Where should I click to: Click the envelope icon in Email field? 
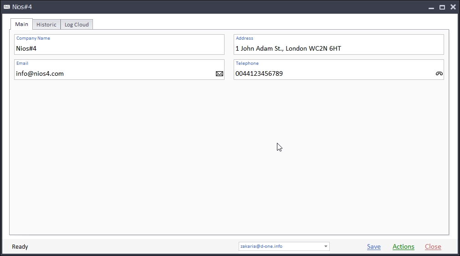point(220,73)
